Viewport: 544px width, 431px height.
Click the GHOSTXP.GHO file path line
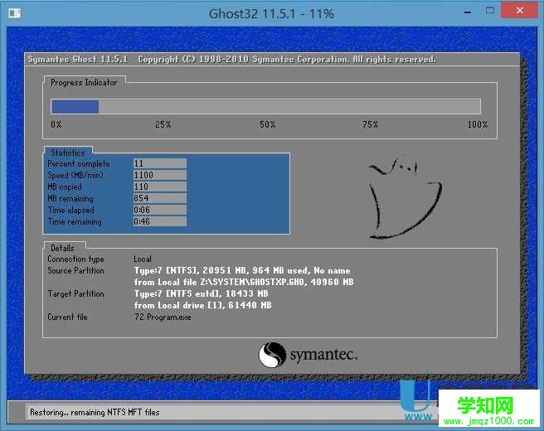[244, 282]
